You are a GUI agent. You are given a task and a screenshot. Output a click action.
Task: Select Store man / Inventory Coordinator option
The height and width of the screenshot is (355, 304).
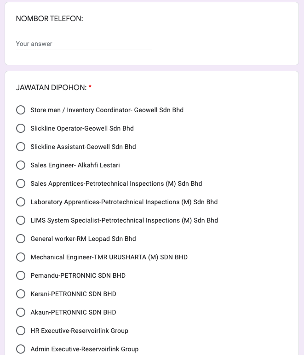click(x=21, y=110)
